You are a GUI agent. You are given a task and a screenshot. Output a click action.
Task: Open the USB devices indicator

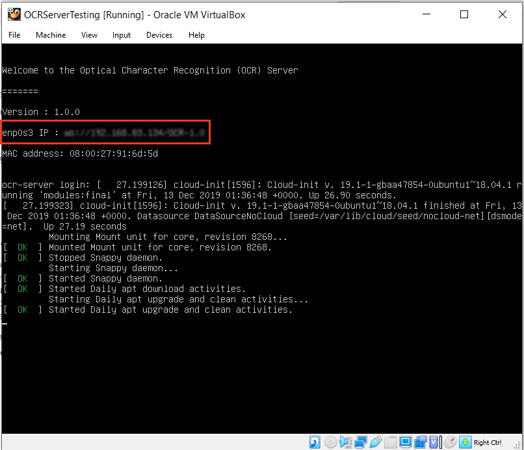pyautogui.click(x=375, y=442)
